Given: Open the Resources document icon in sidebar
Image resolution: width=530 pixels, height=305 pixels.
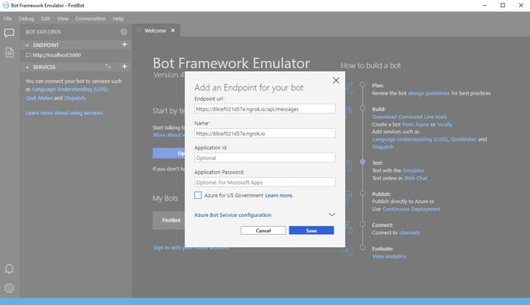Looking at the screenshot, I should click(10, 52).
